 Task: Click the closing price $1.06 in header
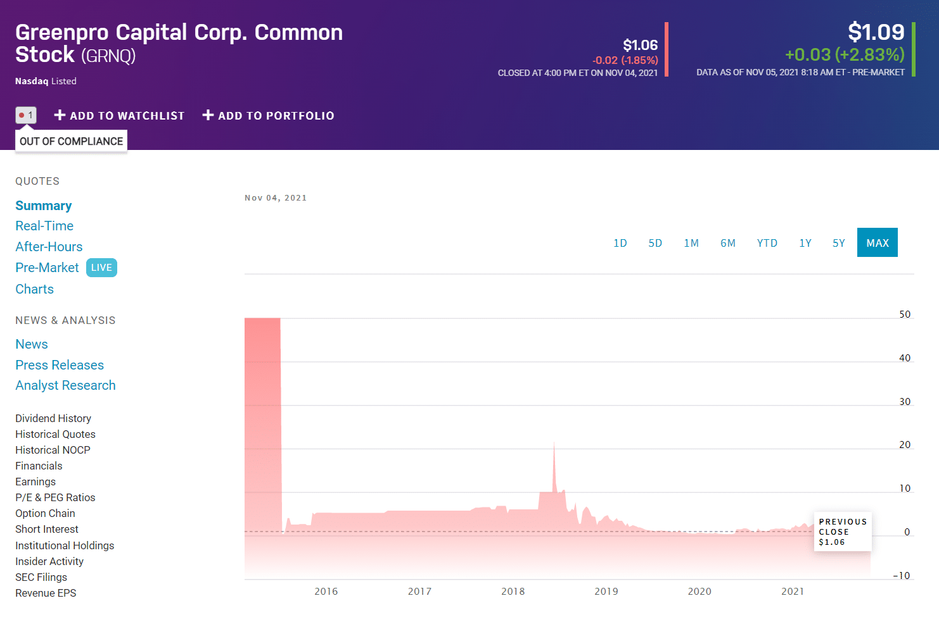(x=641, y=45)
